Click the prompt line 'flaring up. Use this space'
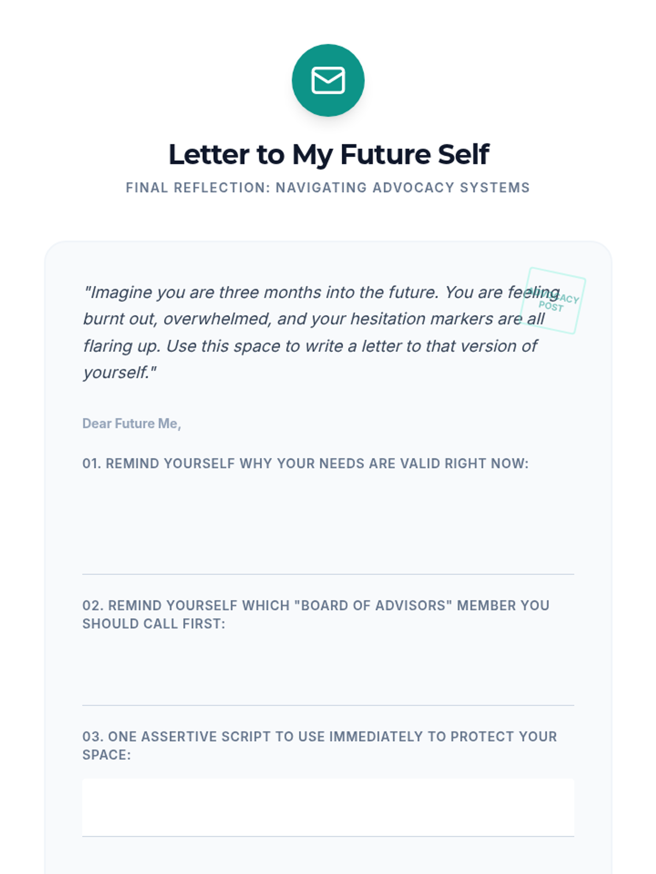 pos(310,346)
